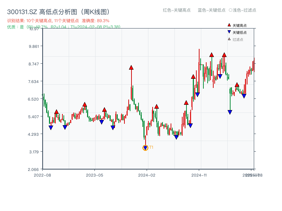Click the blue low triangle between the 6.3 and 7.9 highs

point(190,126)
